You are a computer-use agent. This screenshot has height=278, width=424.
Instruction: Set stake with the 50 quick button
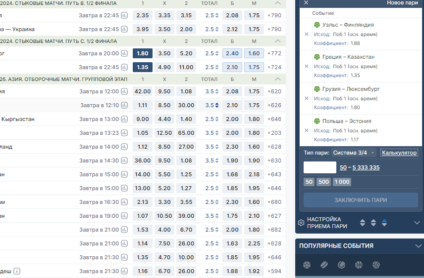(x=309, y=182)
